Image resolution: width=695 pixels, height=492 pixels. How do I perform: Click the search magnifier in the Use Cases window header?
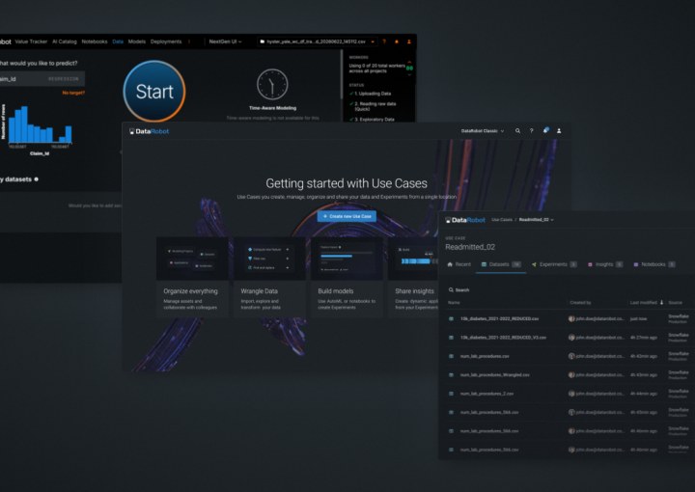coord(517,131)
